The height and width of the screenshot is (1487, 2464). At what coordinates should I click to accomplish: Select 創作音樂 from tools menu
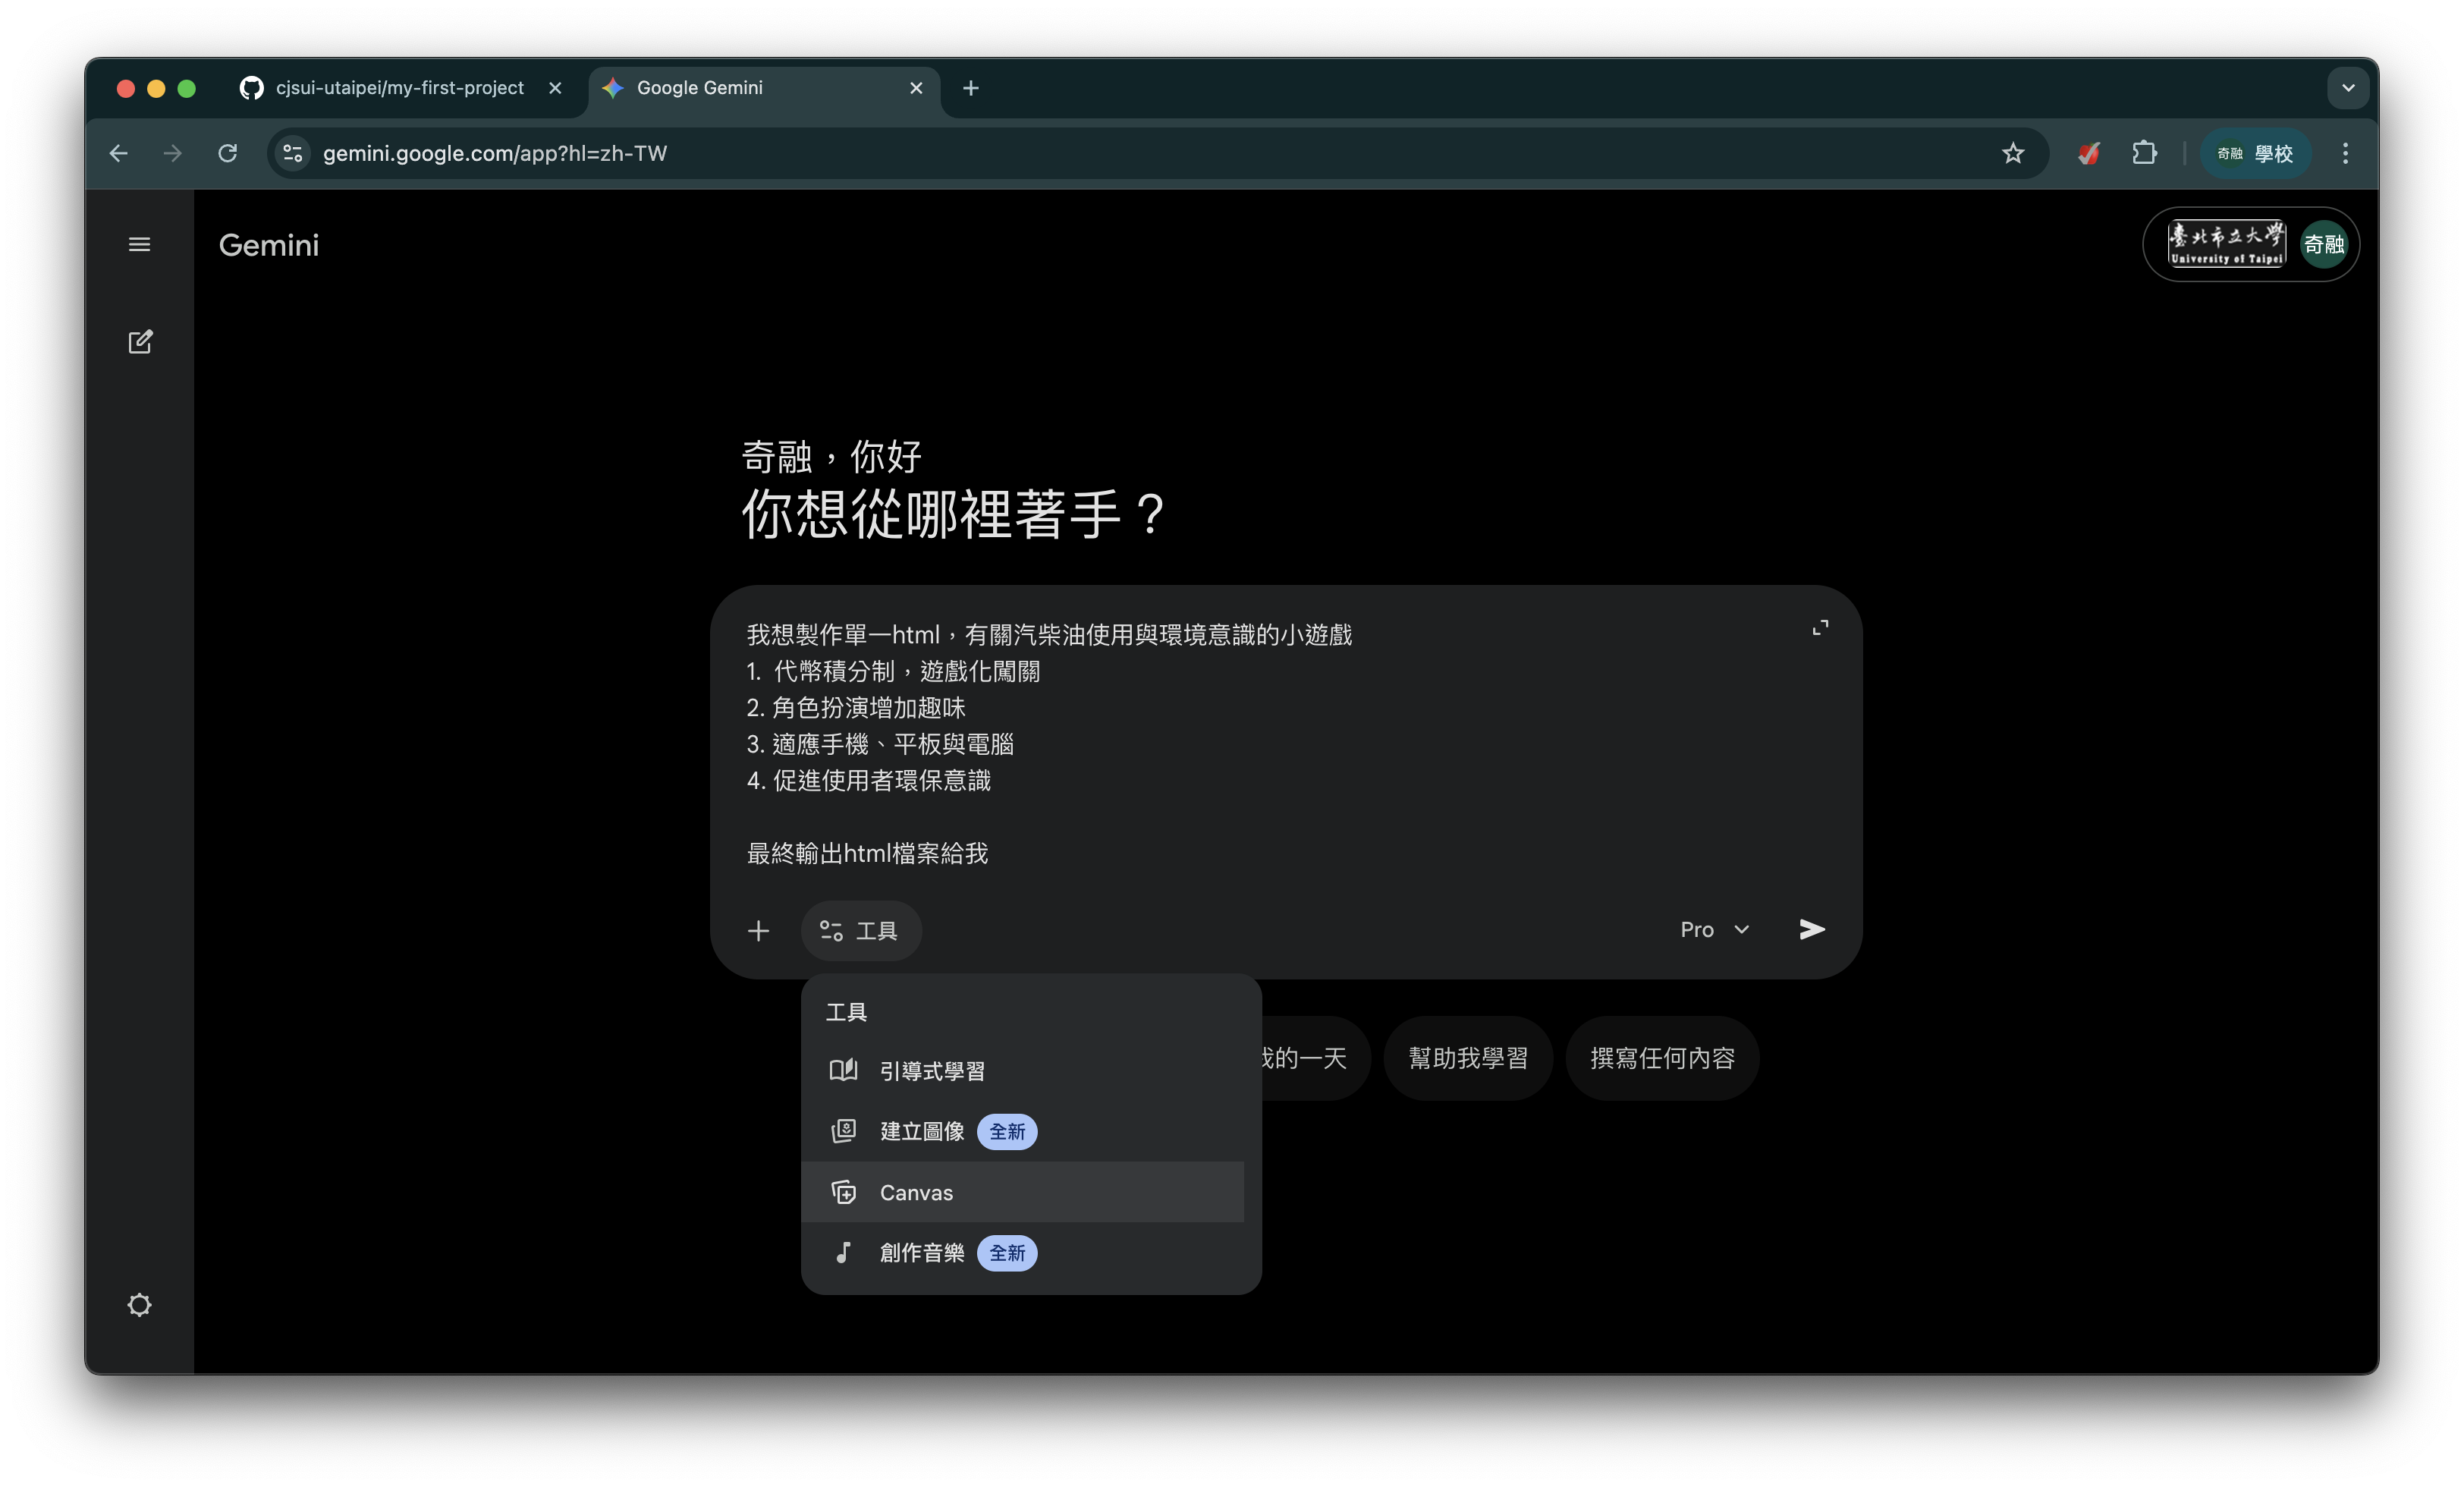[1022, 1252]
